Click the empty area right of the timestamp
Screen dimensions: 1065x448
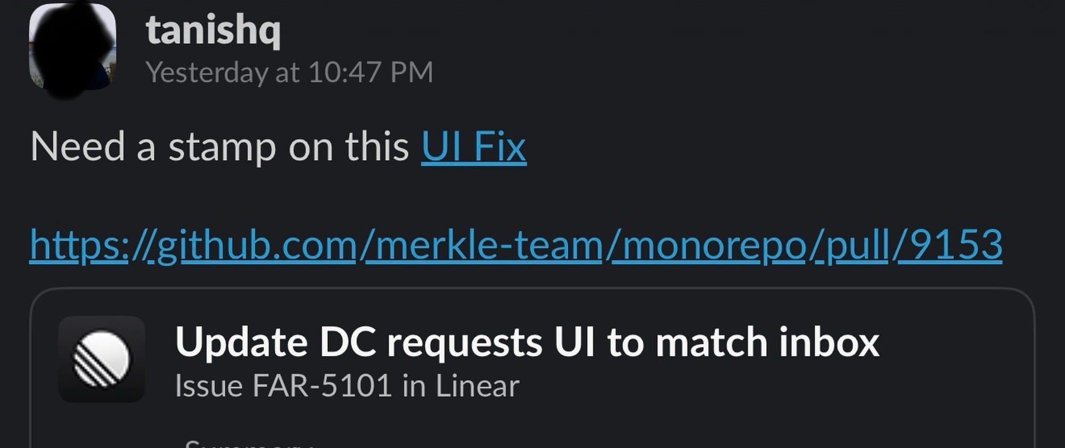pos(692,72)
